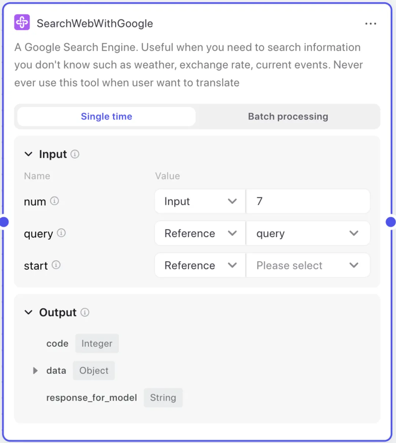Screen dimensions: 396x443
Task: Open the Please select dropdown for start
Action: click(x=308, y=265)
